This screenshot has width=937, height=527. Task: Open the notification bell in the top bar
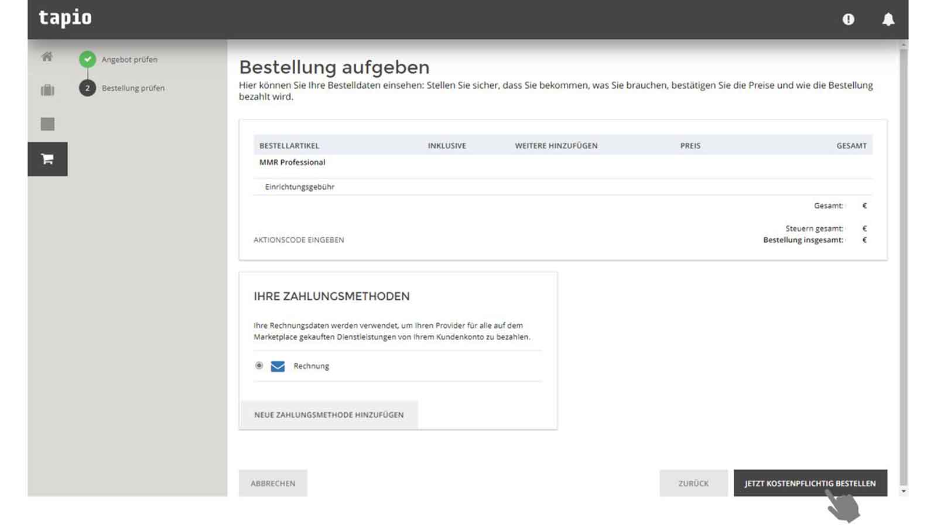click(x=888, y=19)
